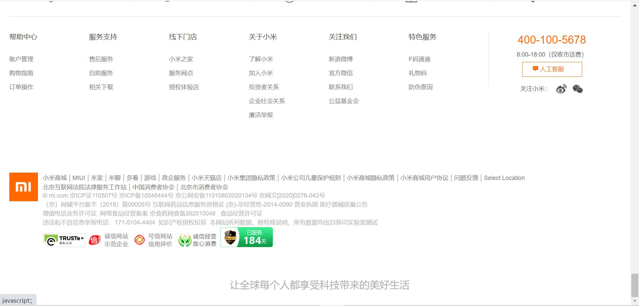Viewport: 639px width, 306px height.
Task: Click the orange Mi logo
Action: point(24,187)
